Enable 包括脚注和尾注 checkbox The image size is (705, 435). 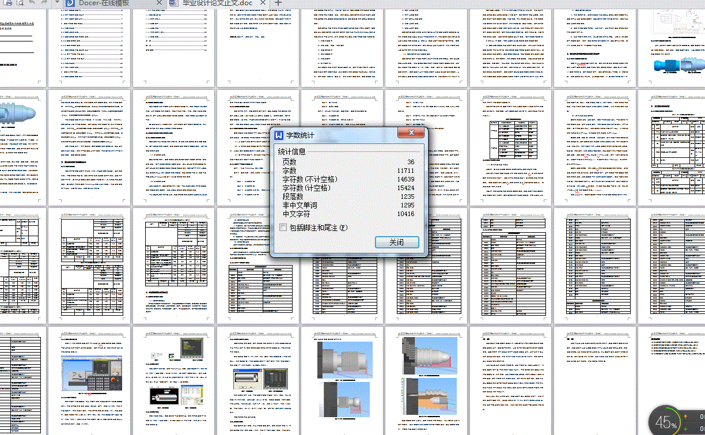tap(283, 228)
